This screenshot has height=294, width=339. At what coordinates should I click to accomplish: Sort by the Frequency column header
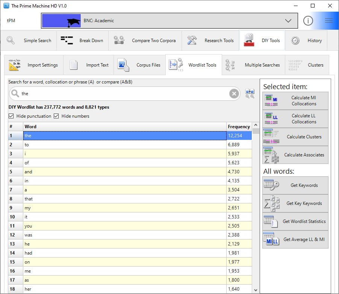click(x=239, y=127)
